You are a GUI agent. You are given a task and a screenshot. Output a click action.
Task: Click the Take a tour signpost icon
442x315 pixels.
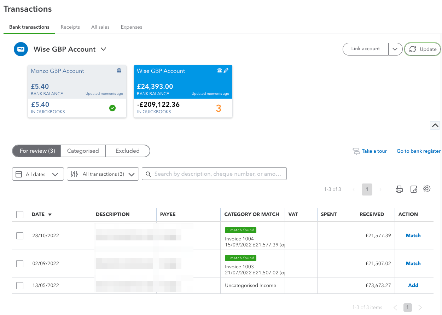pos(356,151)
